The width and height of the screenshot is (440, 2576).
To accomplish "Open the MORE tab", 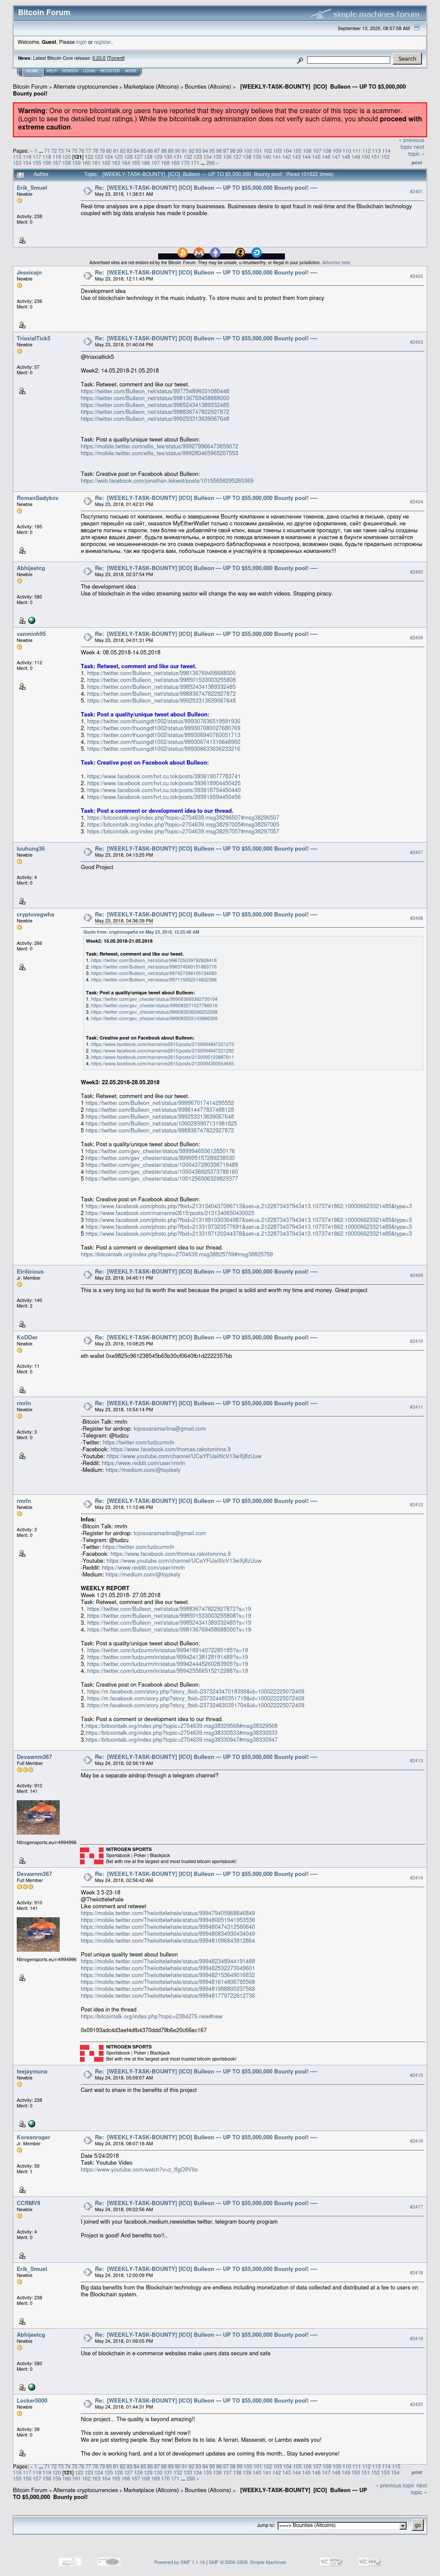I will (131, 71).
